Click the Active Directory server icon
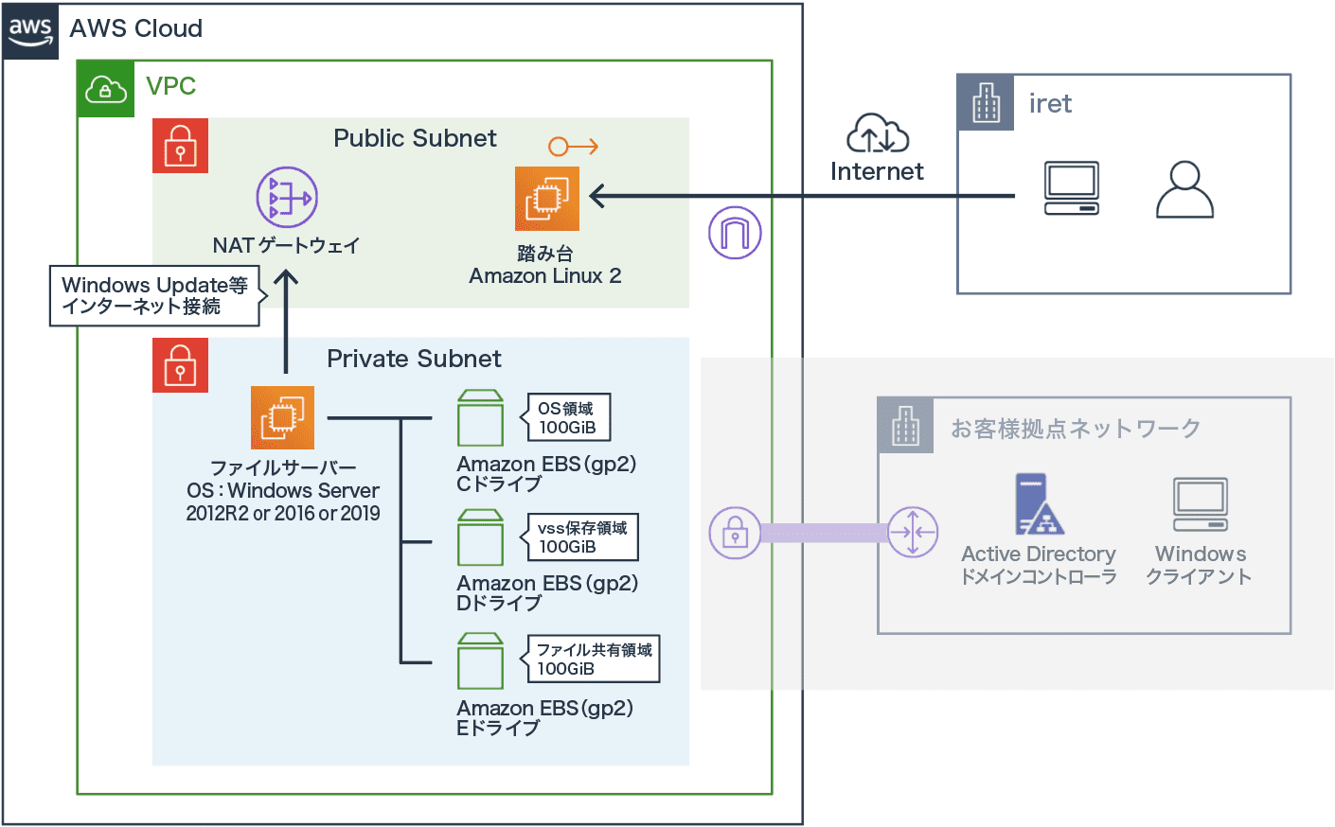Image resolution: width=1335 pixels, height=827 pixels. click(1039, 504)
